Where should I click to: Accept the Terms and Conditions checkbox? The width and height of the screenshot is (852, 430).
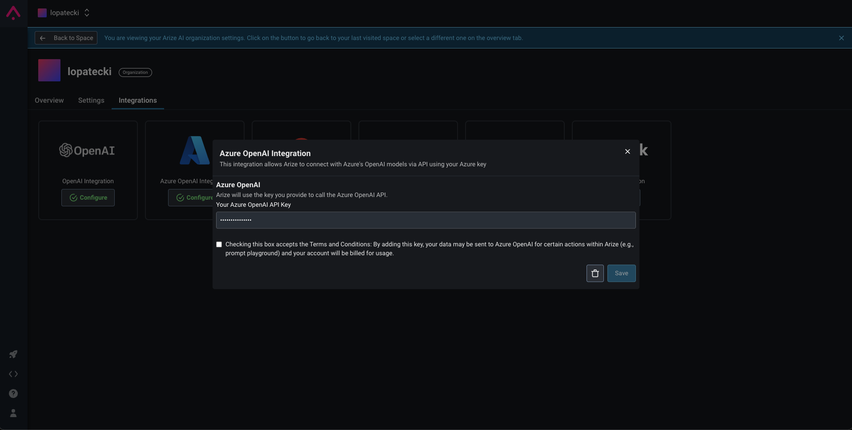(219, 244)
